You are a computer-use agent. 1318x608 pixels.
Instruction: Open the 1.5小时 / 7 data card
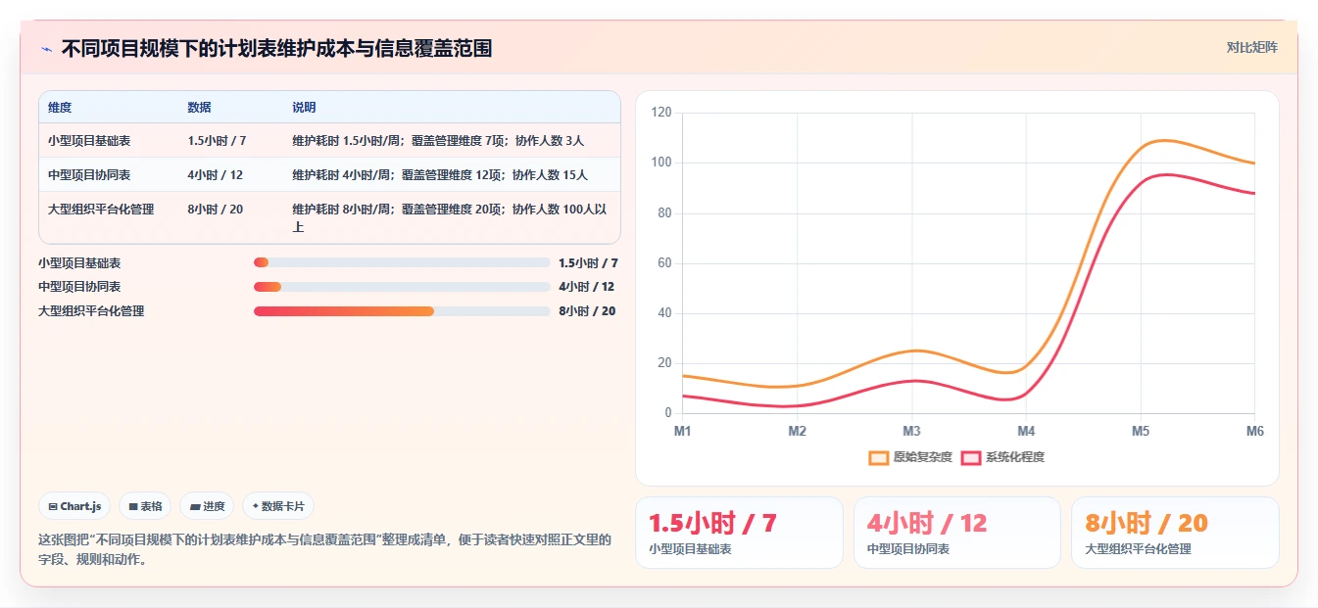coord(739,533)
